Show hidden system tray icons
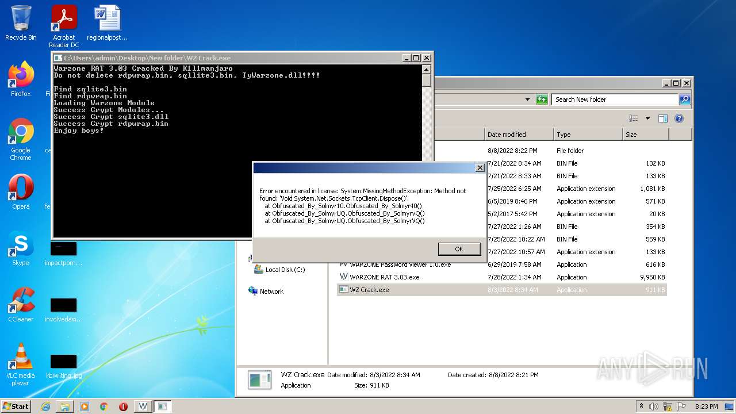736x414 pixels. click(x=642, y=406)
